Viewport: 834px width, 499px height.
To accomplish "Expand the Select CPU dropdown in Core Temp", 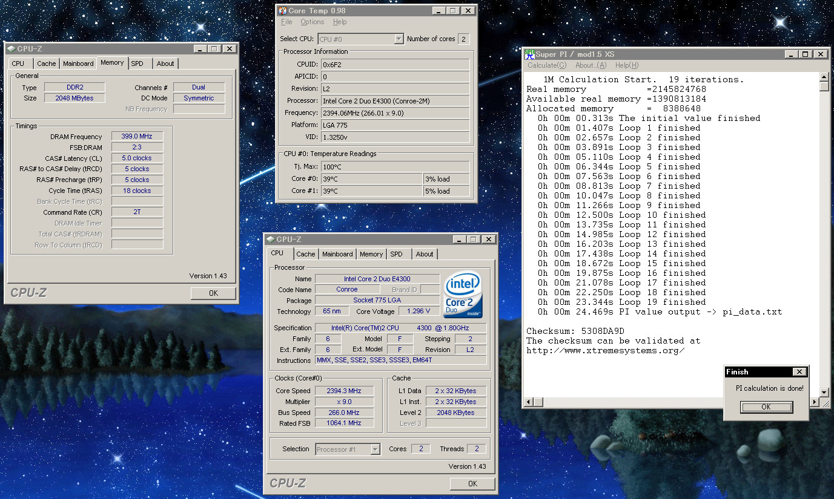I will tap(398, 39).
